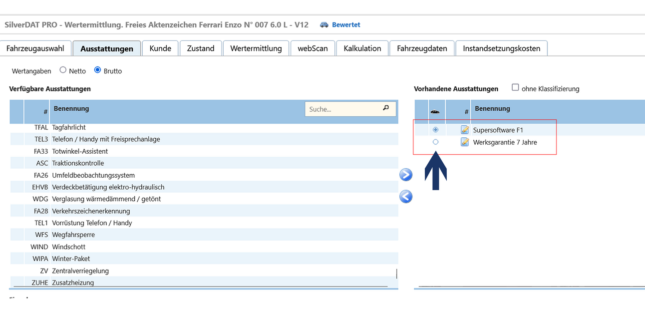Click the blue left-arrow remove equipment button
The height and width of the screenshot is (312, 645).
pyautogui.click(x=406, y=197)
